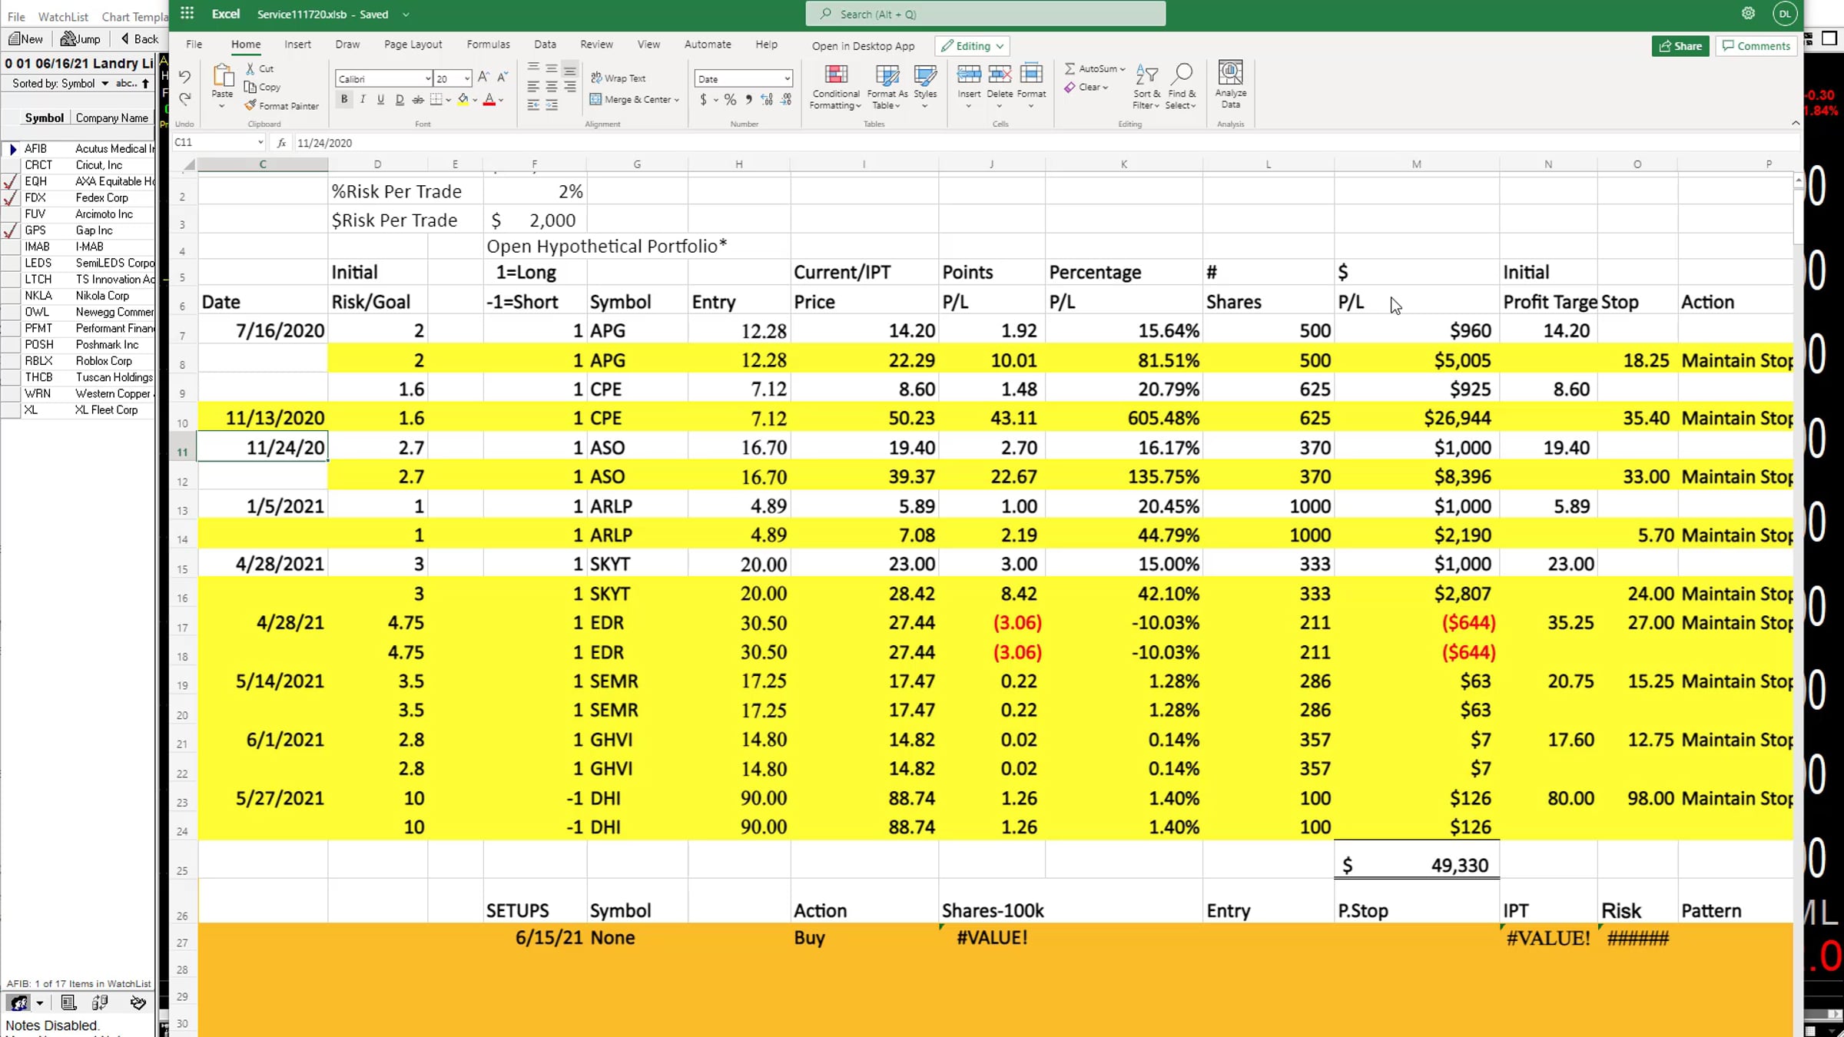The height and width of the screenshot is (1037, 1844).
Task: Click the news page icon in WatchList panel
Action: pos(68,1002)
